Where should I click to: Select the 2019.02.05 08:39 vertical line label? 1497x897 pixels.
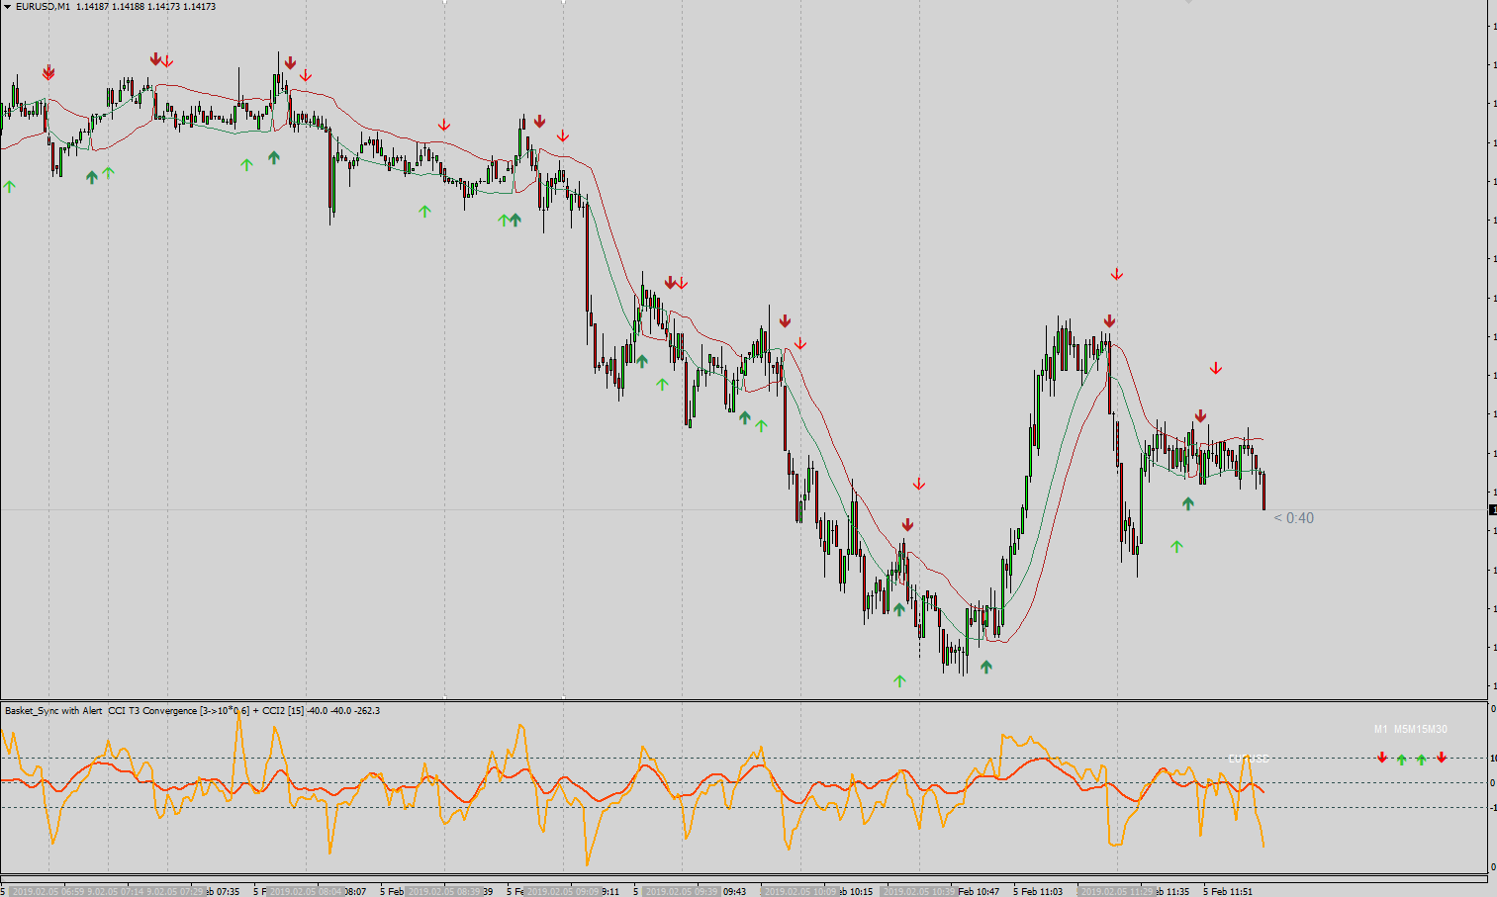pos(444,891)
